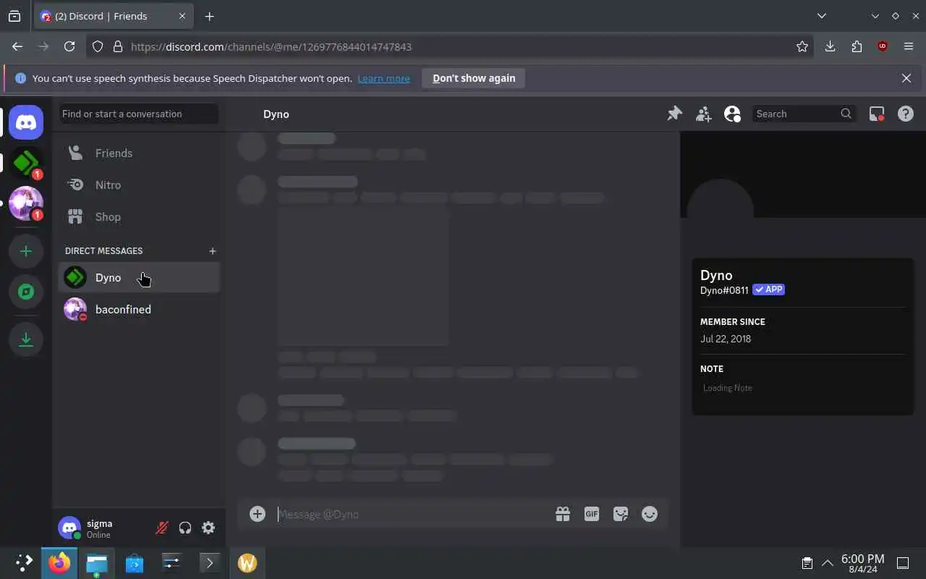Show site security lock icon info
The image size is (926, 579).
pos(118,46)
